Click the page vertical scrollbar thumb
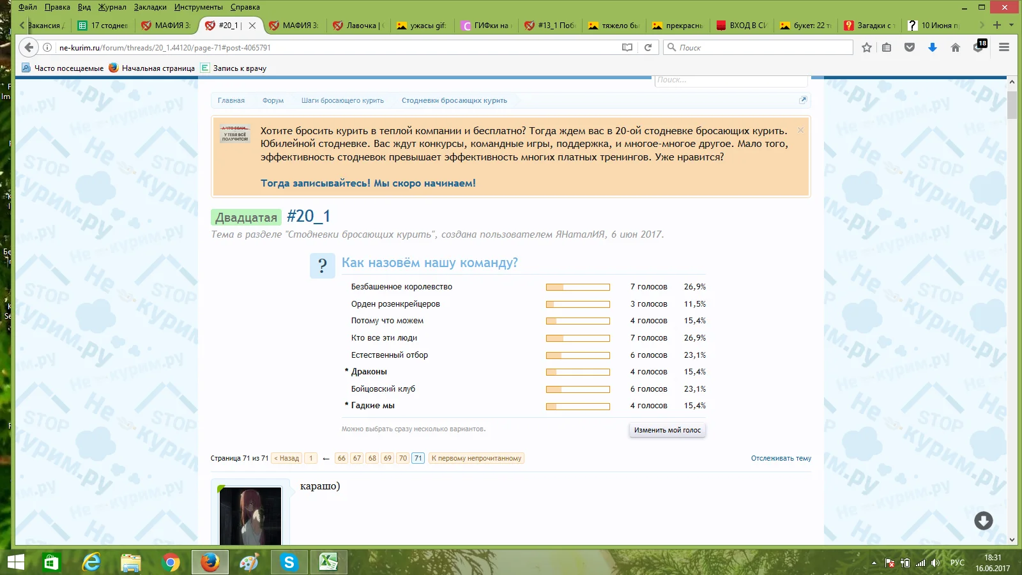 coord(1012,105)
